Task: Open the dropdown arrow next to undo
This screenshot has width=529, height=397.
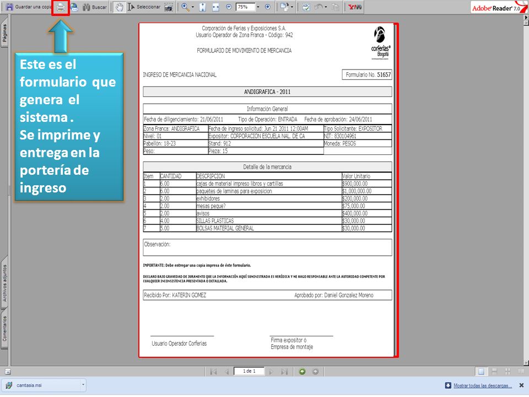Action: [326, 7]
